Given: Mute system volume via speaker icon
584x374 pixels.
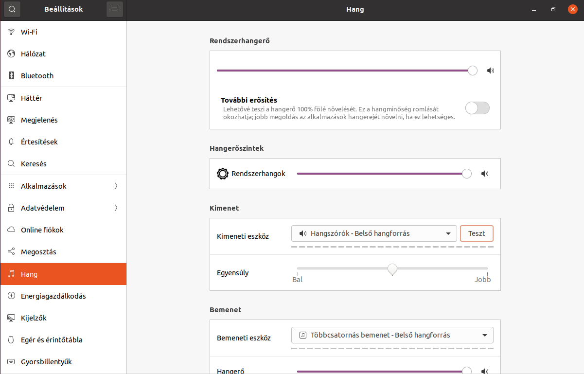Looking at the screenshot, I should coord(491,71).
